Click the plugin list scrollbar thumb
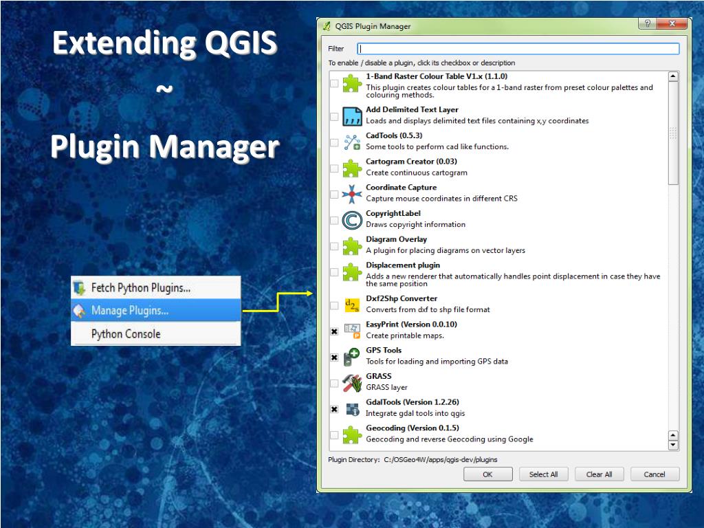Screen dimensions: 704x528 [x=672, y=133]
